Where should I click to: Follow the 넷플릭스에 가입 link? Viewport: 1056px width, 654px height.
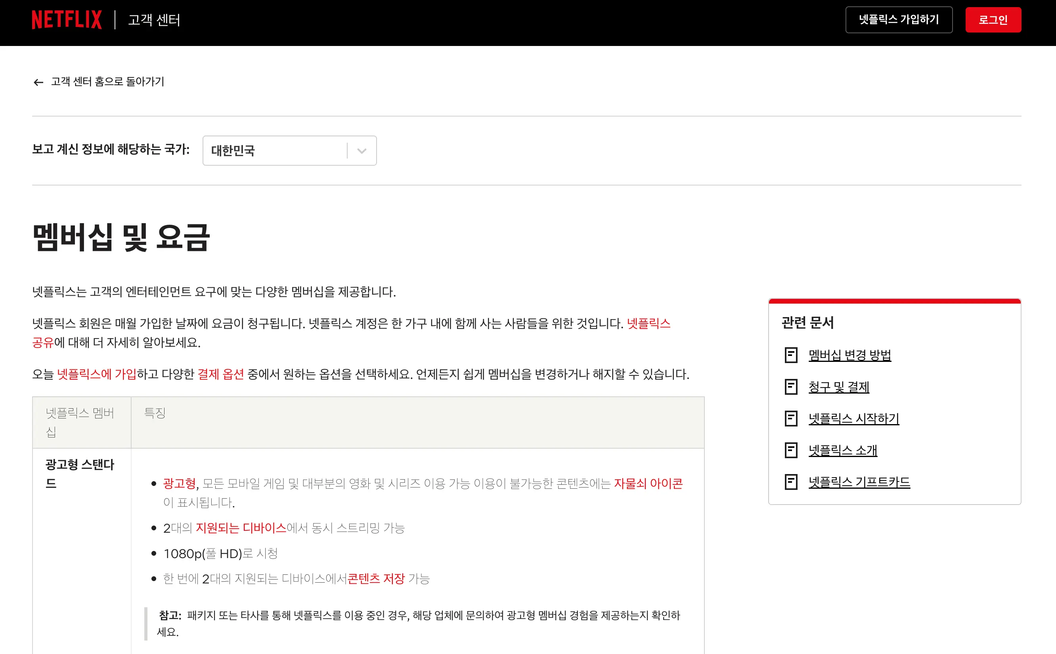coord(97,374)
